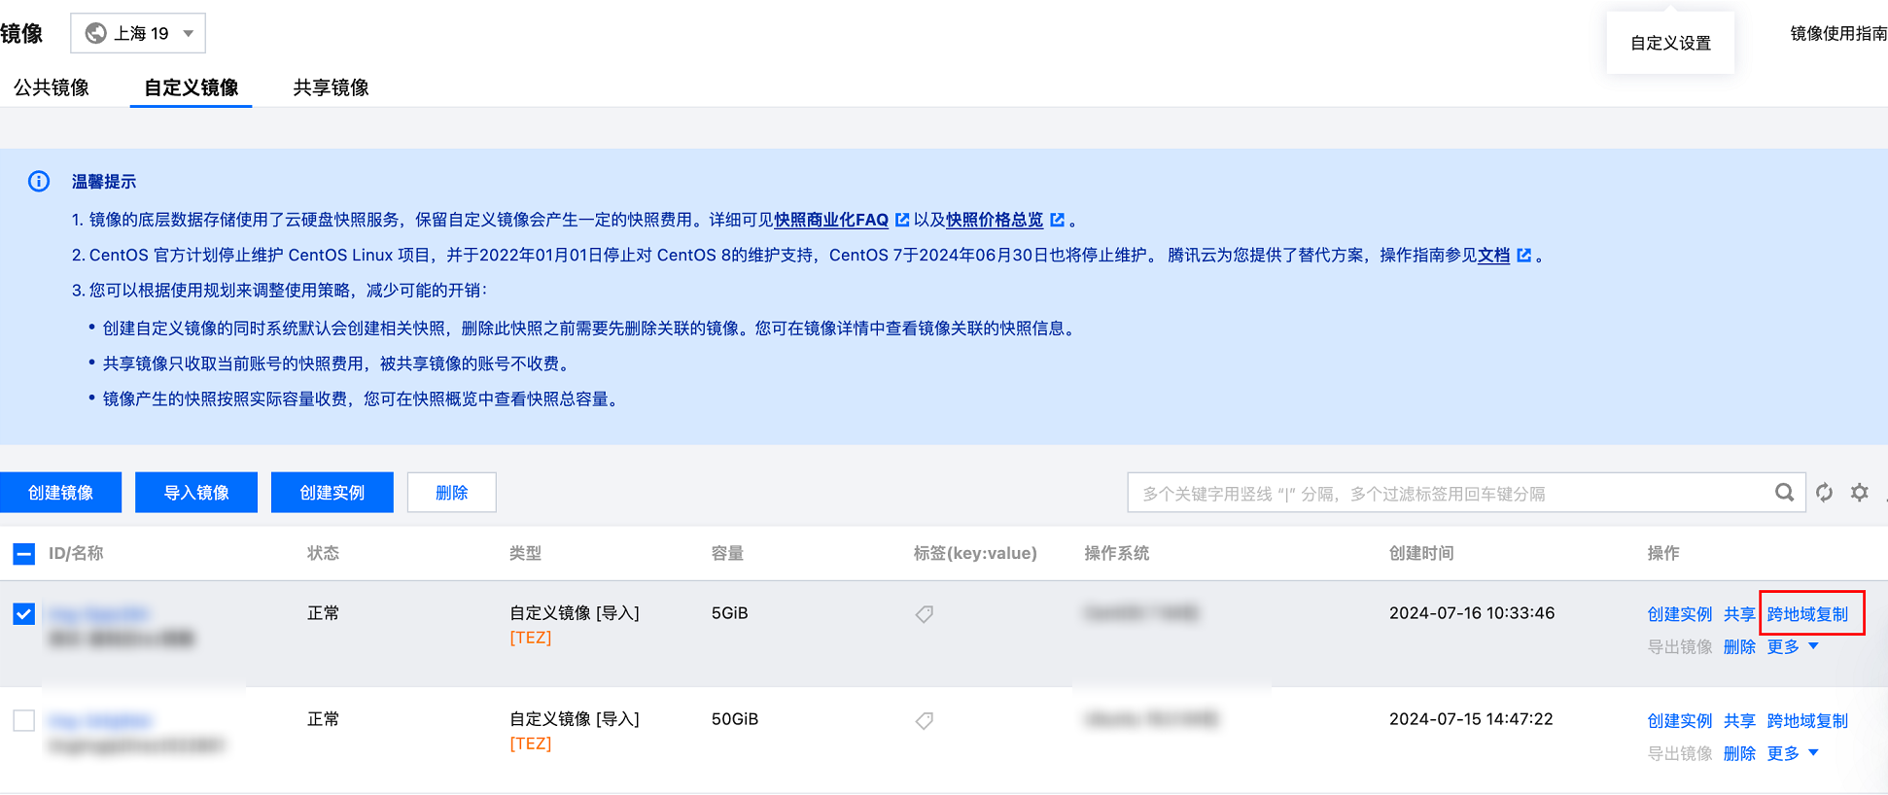Click the 类型 column header
Screen dimensions: 1888x795
tap(526, 554)
